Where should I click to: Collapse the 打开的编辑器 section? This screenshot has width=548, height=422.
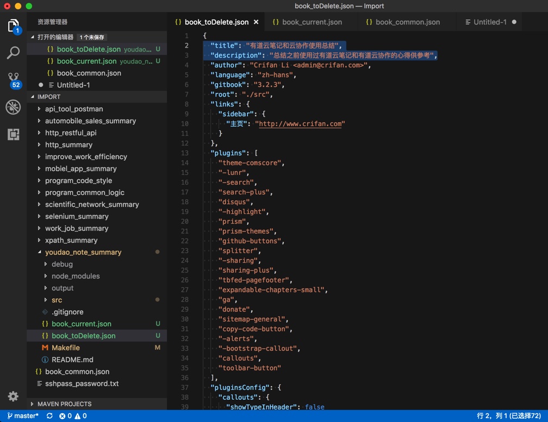[x=55, y=37]
